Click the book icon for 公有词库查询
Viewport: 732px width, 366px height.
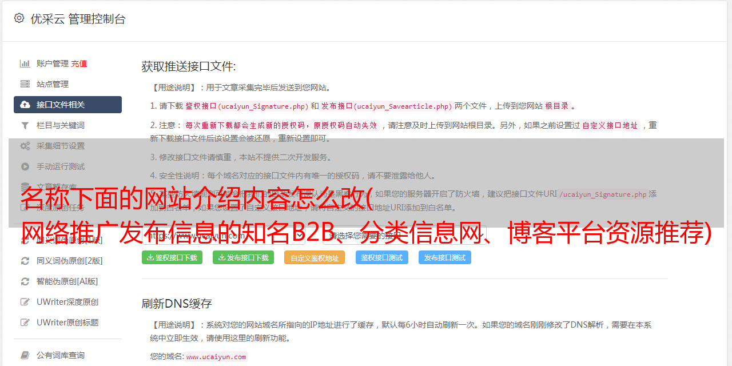[x=25, y=355]
